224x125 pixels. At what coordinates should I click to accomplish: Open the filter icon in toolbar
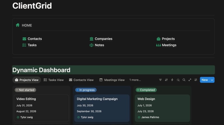[x=160, y=80]
